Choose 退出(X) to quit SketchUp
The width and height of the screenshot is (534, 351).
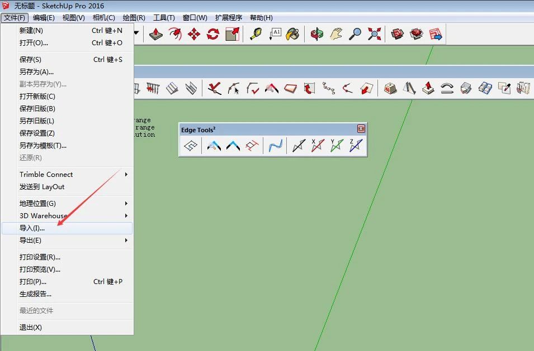[x=67, y=327]
